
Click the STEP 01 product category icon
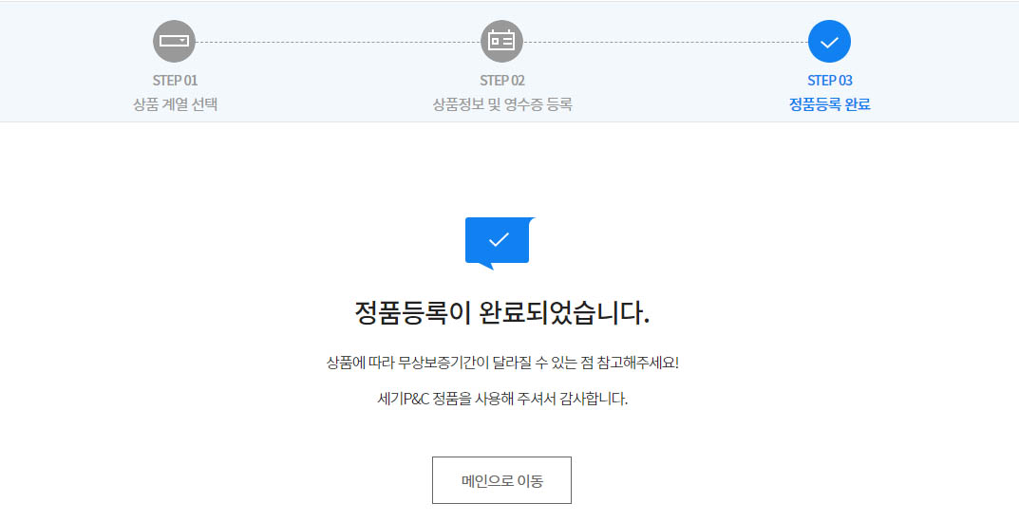tap(174, 42)
